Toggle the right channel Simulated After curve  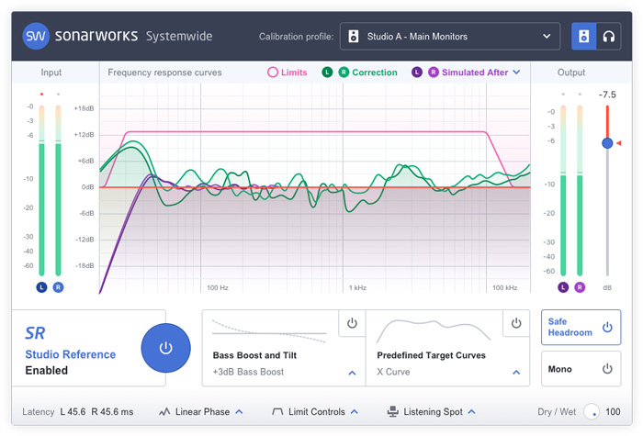(x=433, y=73)
